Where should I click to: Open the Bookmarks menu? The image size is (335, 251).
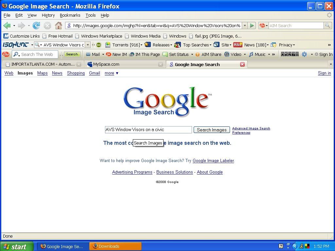pyautogui.click(x=70, y=15)
